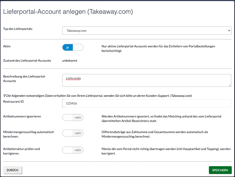
Task: Click the Zustand des Lieferportal-Accounts label
Action: [x=27, y=61]
